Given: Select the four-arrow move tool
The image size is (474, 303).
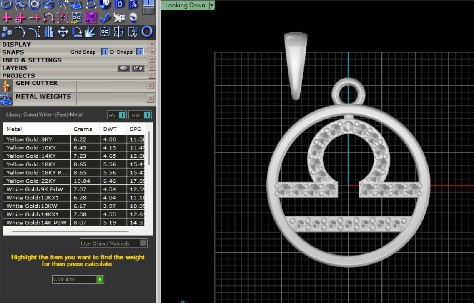Looking at the screenshot, I should (x=63, y=32).
